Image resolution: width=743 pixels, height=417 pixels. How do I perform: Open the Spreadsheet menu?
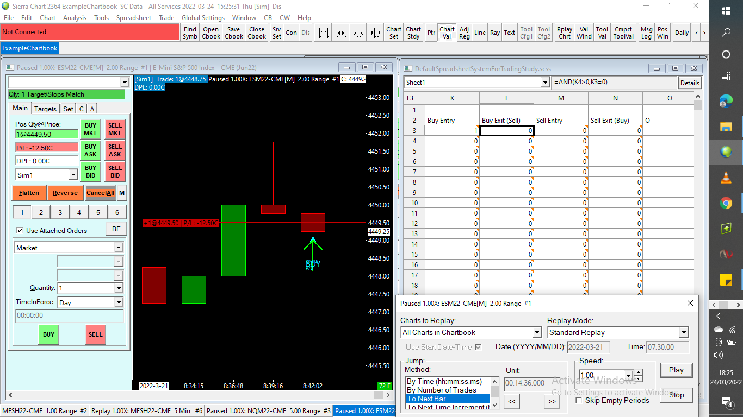click(134, 17)
